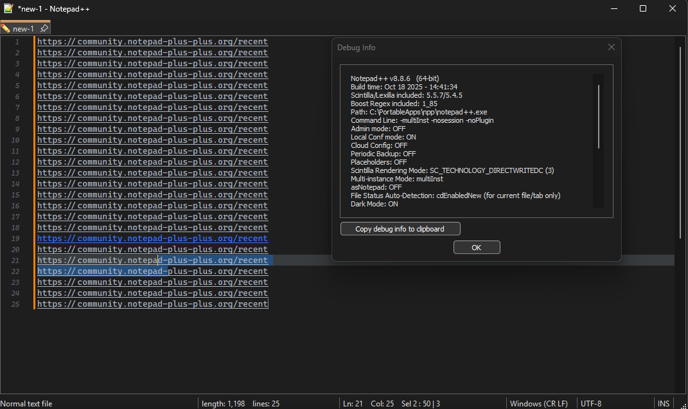The height and width of the screenshot is (409, 688).
Task: Click the pencil unsaved-changes icon on new-1 tab
Action: pyautogui.click(x=5, y=28)
